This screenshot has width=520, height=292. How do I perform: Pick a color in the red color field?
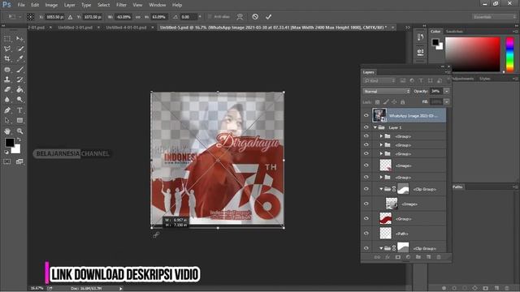point(472,54)
